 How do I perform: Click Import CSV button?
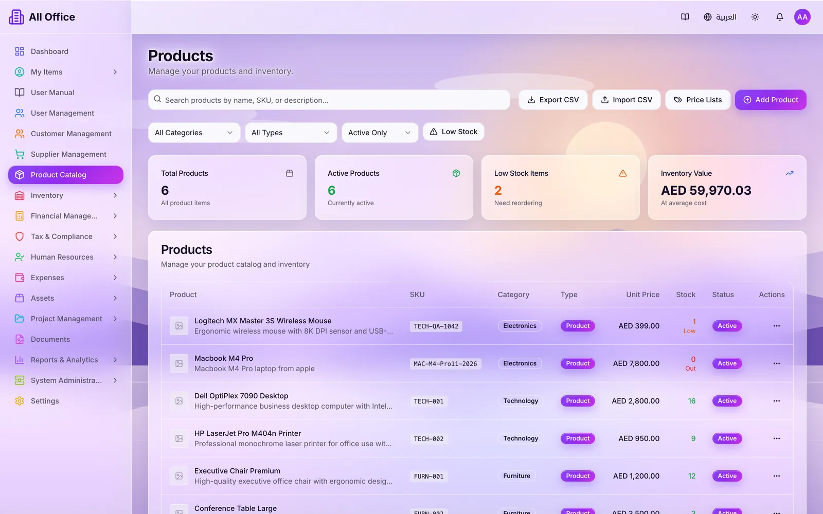pyautogui.click(x=627, y=100)
